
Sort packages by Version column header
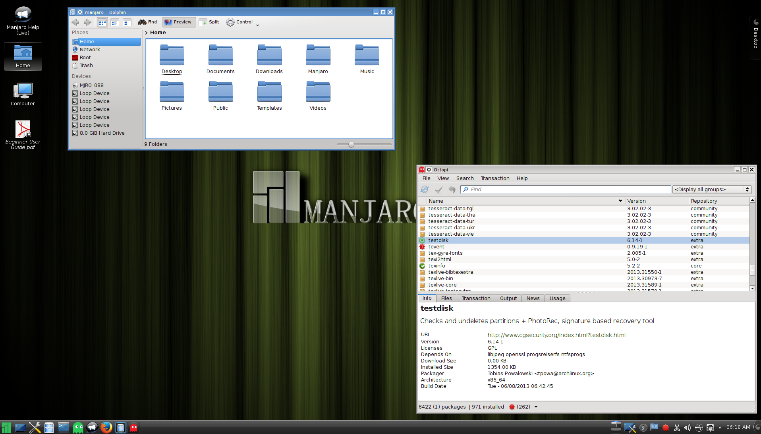tap(657, 201)
